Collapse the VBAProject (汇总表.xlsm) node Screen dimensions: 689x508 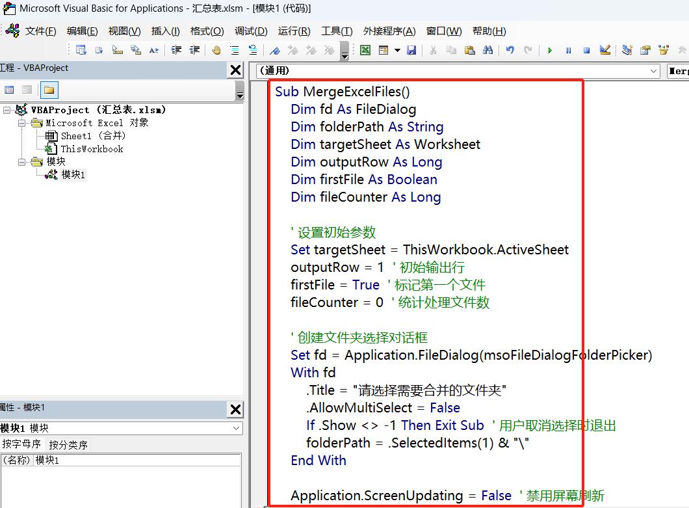point(6,109)
